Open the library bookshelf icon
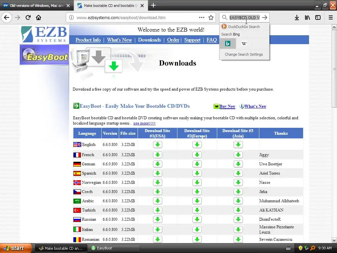Screen dimensions: 337x253 click(x=307, y=17)
